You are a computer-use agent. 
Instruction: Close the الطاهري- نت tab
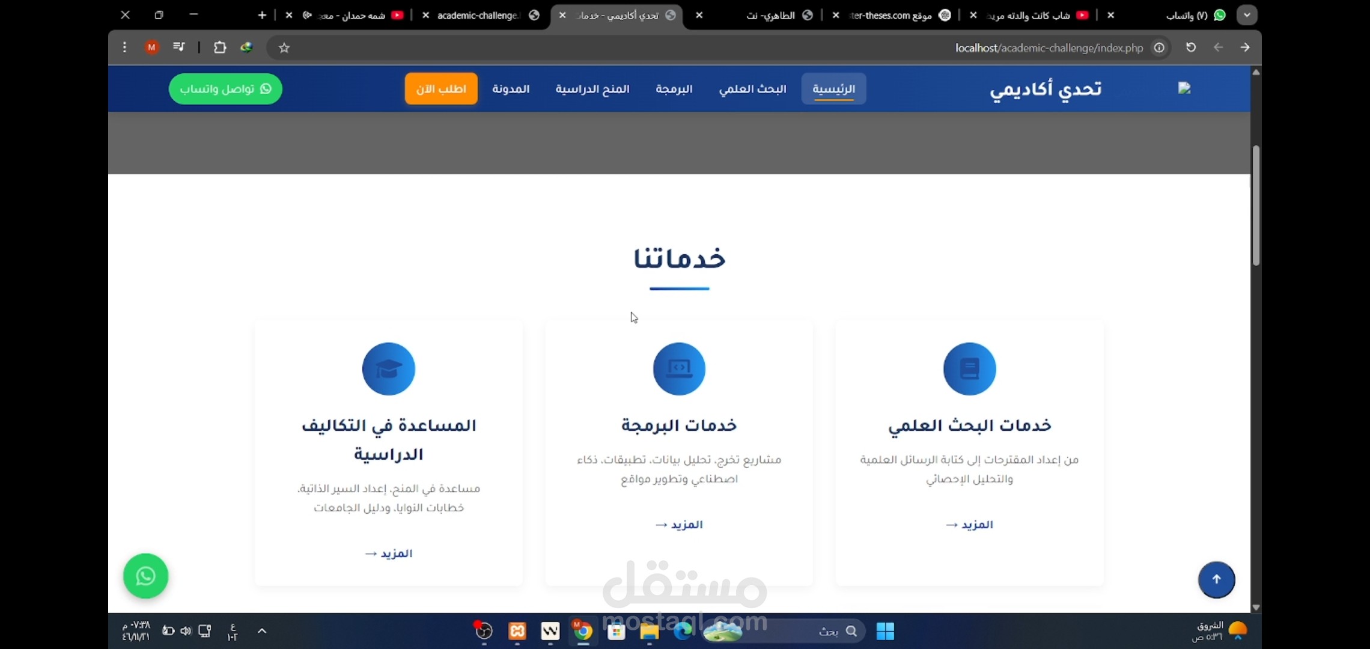click(x=699, y=15)
